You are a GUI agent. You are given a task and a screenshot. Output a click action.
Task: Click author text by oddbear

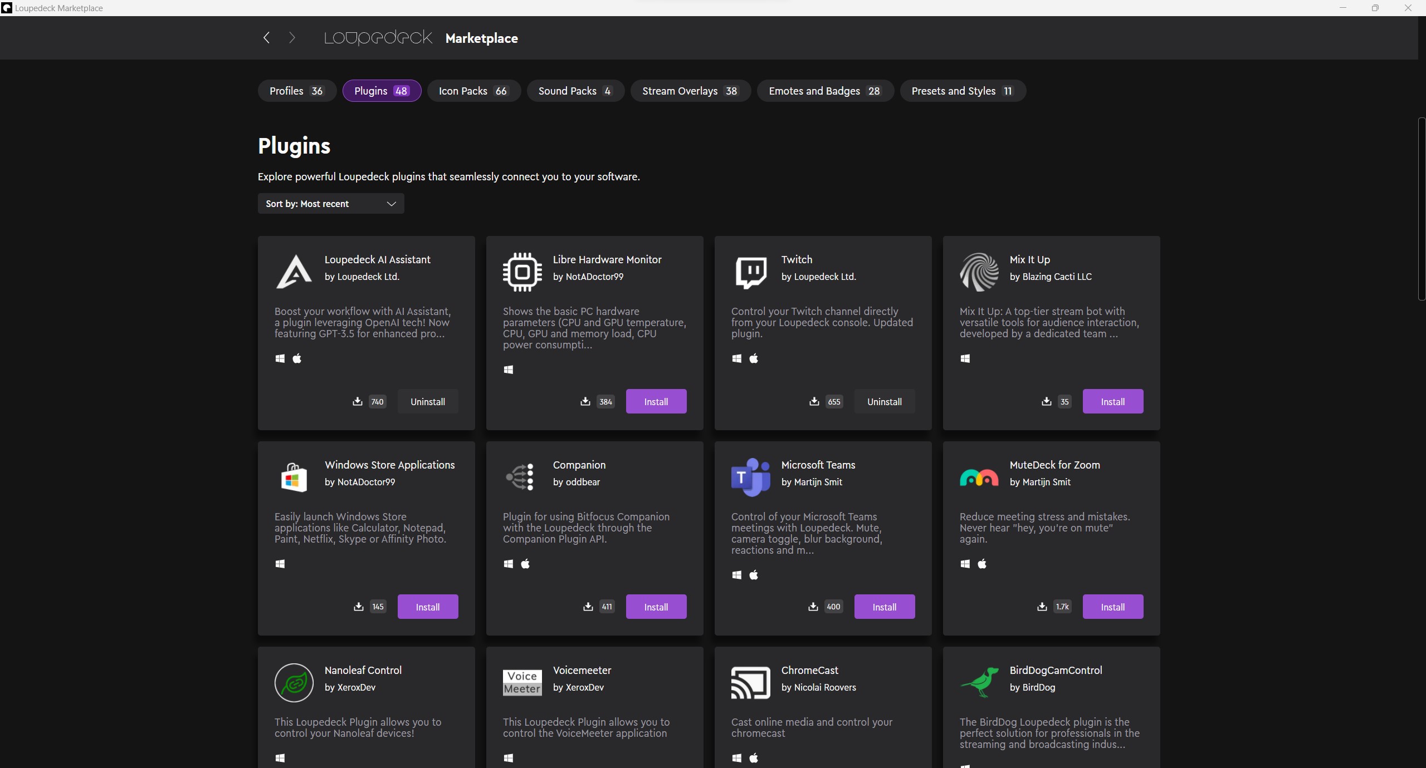pyautogui.click(x=577, y=482)
